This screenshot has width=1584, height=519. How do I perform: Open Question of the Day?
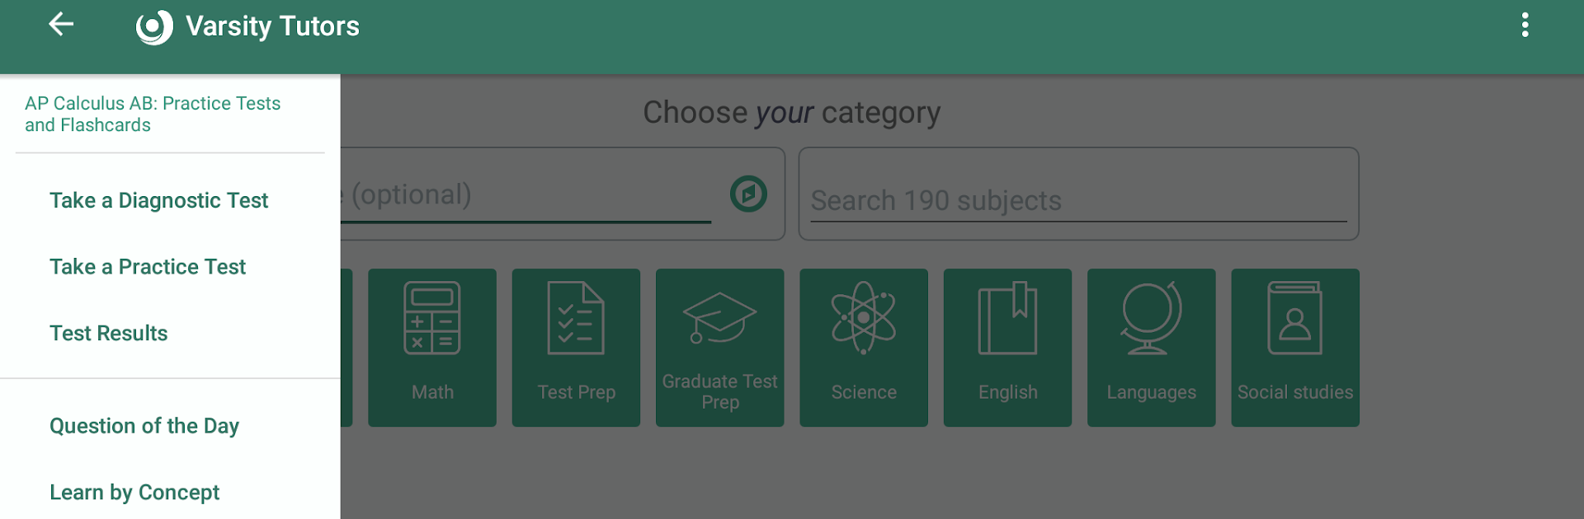[x=144, y=426]
